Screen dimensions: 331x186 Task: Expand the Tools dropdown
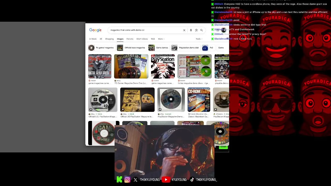click(x=199, y=39)
